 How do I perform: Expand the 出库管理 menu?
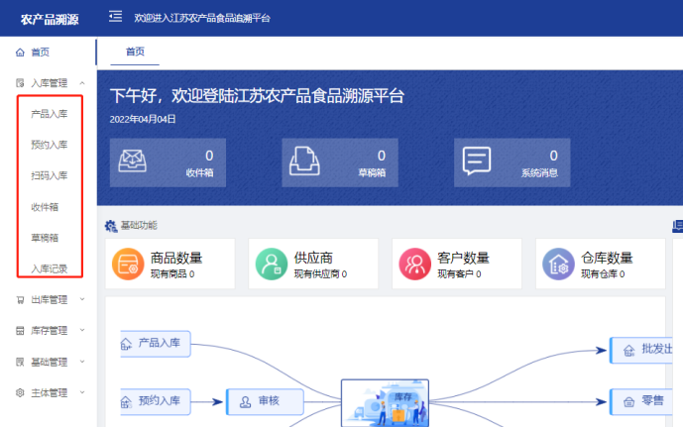[49, 299]
